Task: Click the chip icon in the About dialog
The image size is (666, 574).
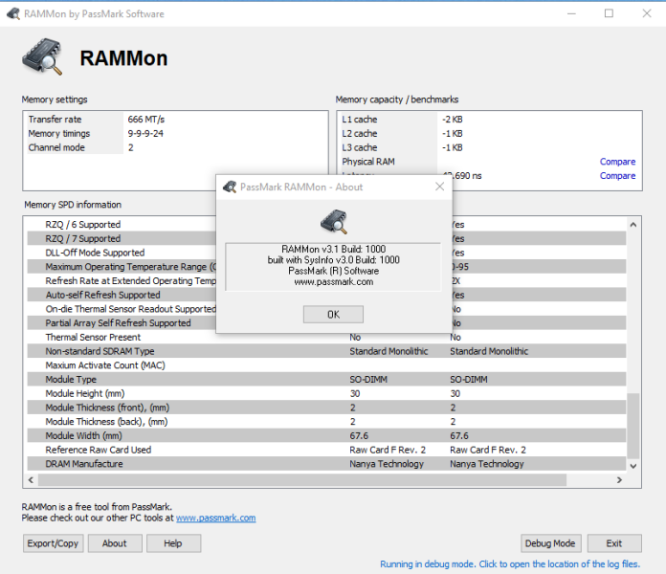Action: (334, 222)
